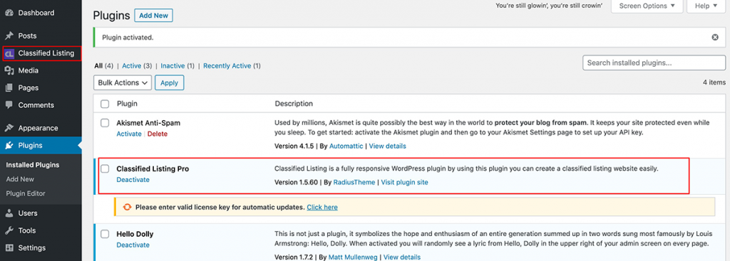This screenshot has height=261, width=730.
Task: Open Appearance paintbrush icon
Action: (x=9, y=128)
